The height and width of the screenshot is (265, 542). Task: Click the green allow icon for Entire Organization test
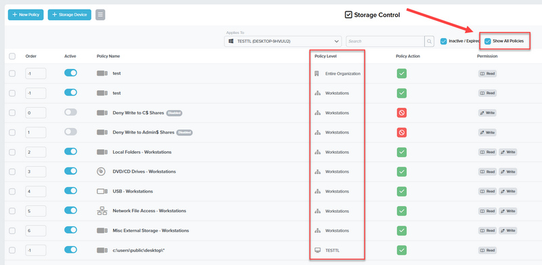coord(401,73)
